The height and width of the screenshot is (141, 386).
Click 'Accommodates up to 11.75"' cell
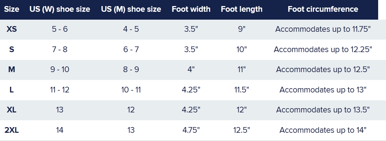323,29
